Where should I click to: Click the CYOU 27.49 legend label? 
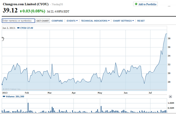27,28
